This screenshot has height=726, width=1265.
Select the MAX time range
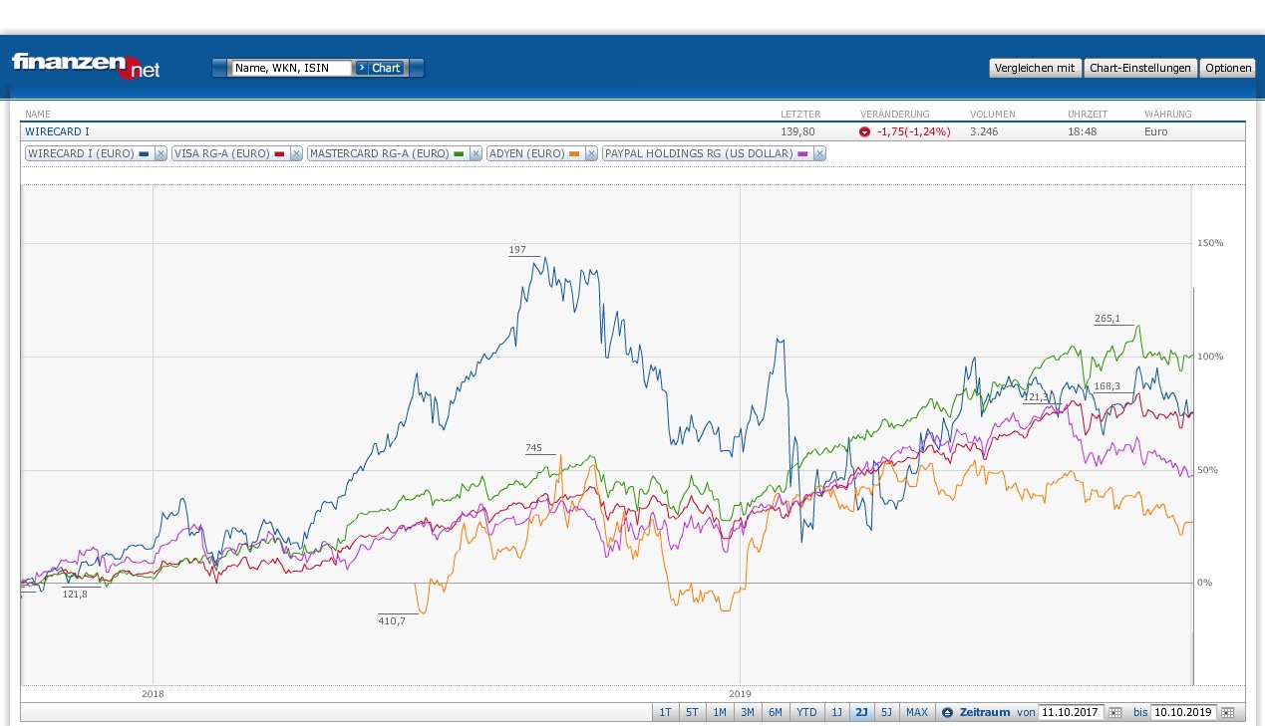click(917, 712)
